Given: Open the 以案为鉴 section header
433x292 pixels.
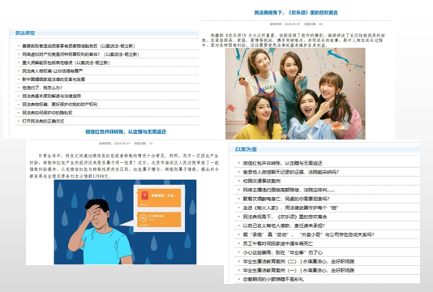Looking at the screenshot, I should pyautogui.click(x=246, y=149).
